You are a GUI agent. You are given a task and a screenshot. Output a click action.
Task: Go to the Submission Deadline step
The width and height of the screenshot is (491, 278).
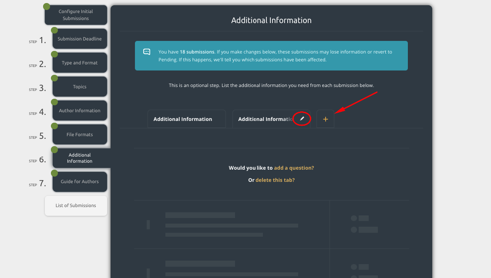click(80, 39)
